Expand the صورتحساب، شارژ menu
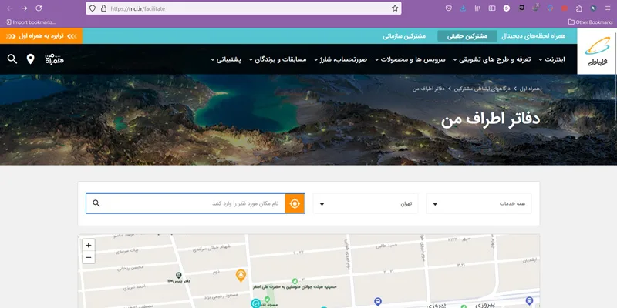 pos(340,59)
